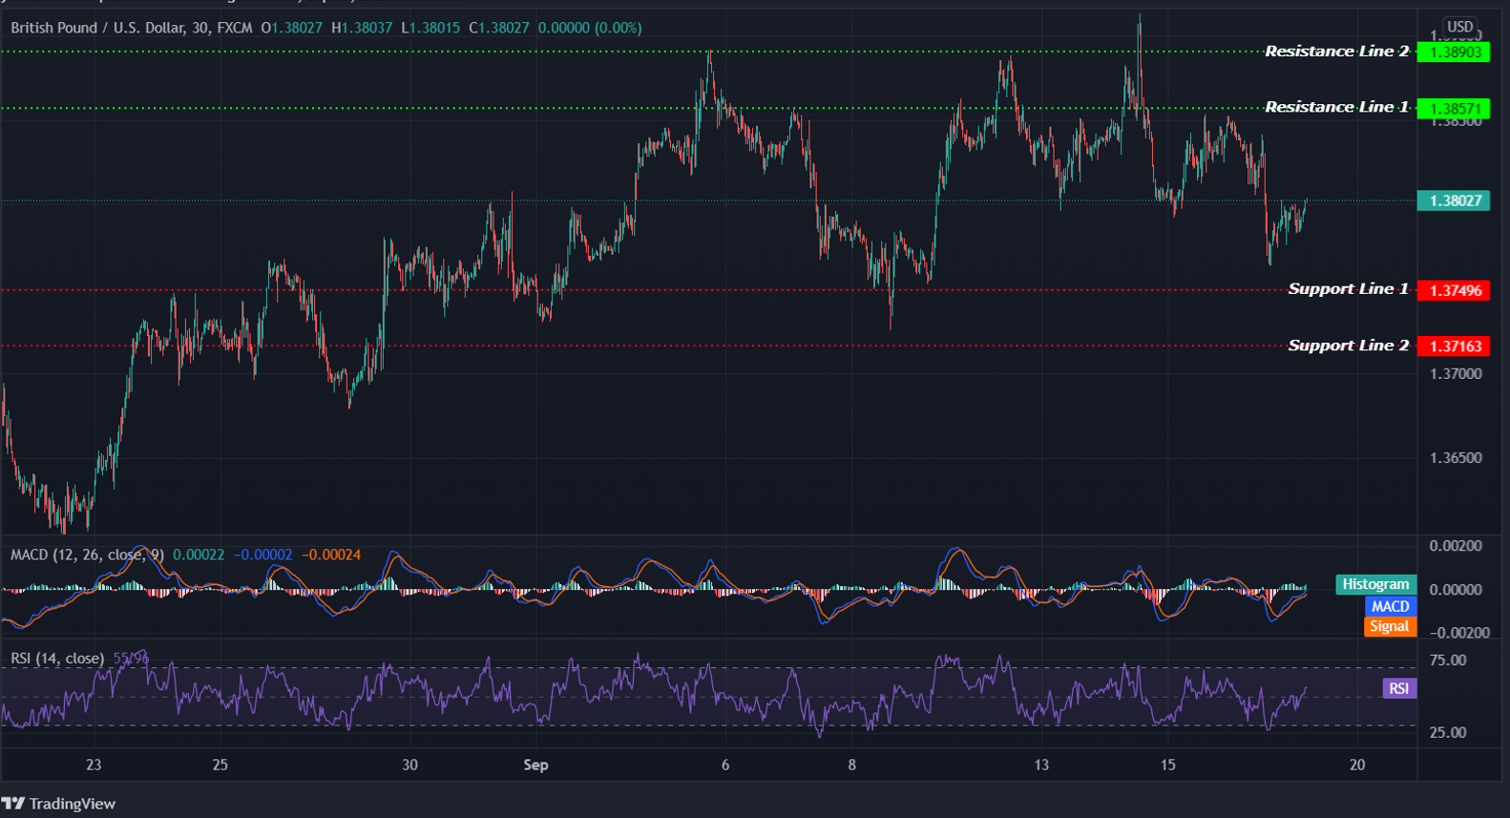Click the 1.37000 price axis label

click(1456, 373)
